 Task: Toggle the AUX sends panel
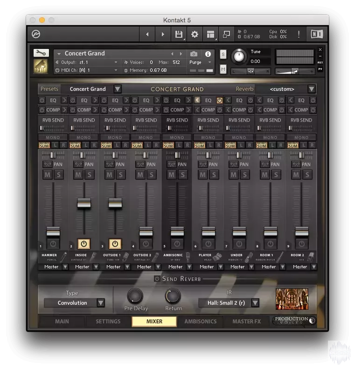pos(320,62)
